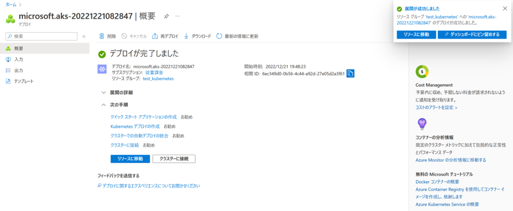Click the Kubernetes deployment icon beside デプロイ名
Screen dimensions: 513x211
click(x=102, y=69)
